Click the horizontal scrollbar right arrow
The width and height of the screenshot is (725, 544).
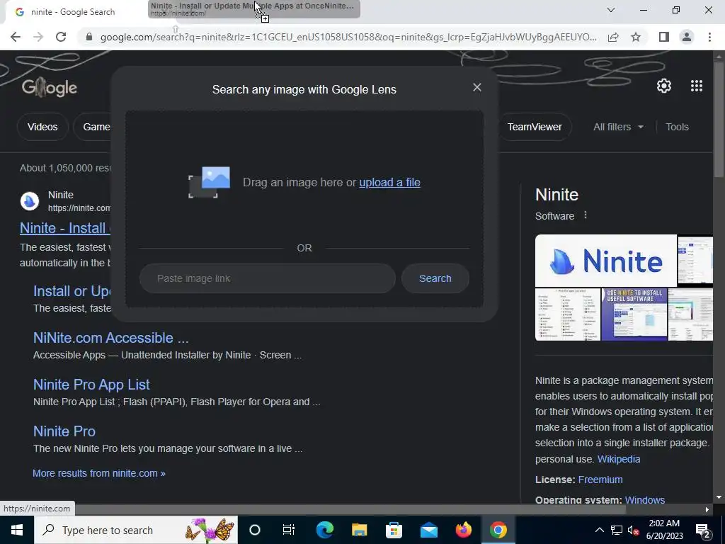[x=707, y=510]
